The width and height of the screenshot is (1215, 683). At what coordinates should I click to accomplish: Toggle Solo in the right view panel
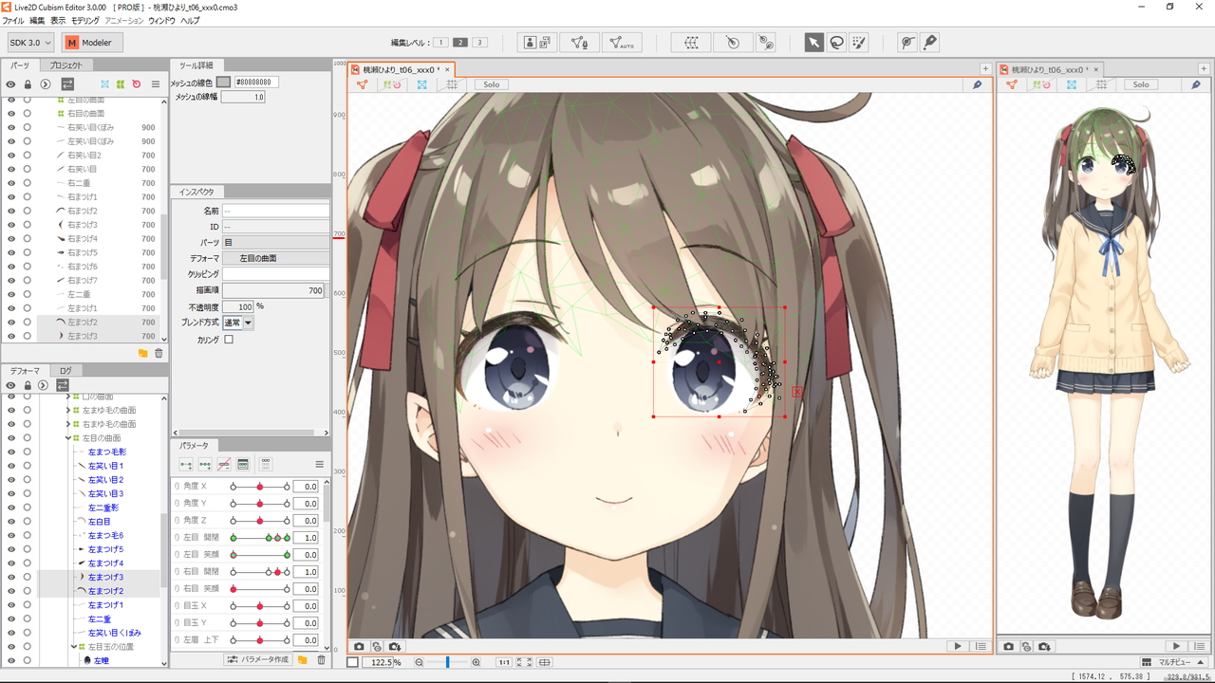1141,84
